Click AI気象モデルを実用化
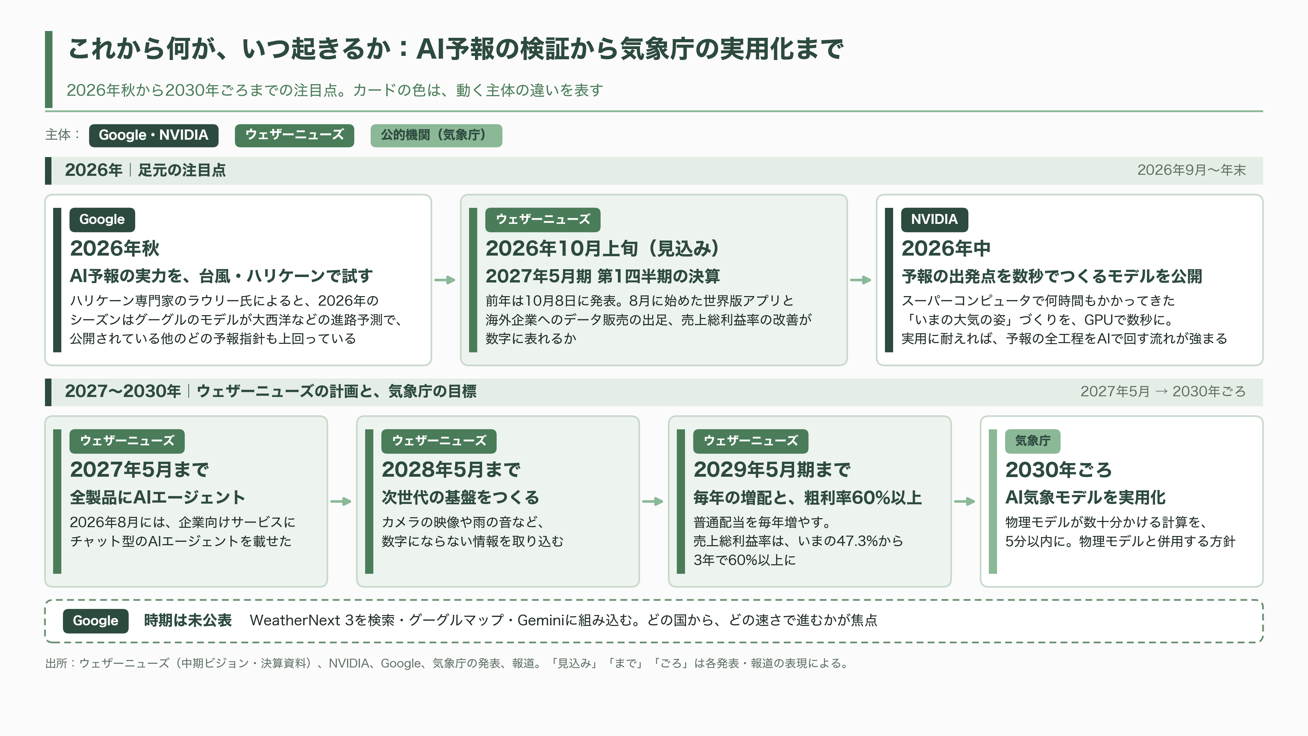 point(1085,498)
